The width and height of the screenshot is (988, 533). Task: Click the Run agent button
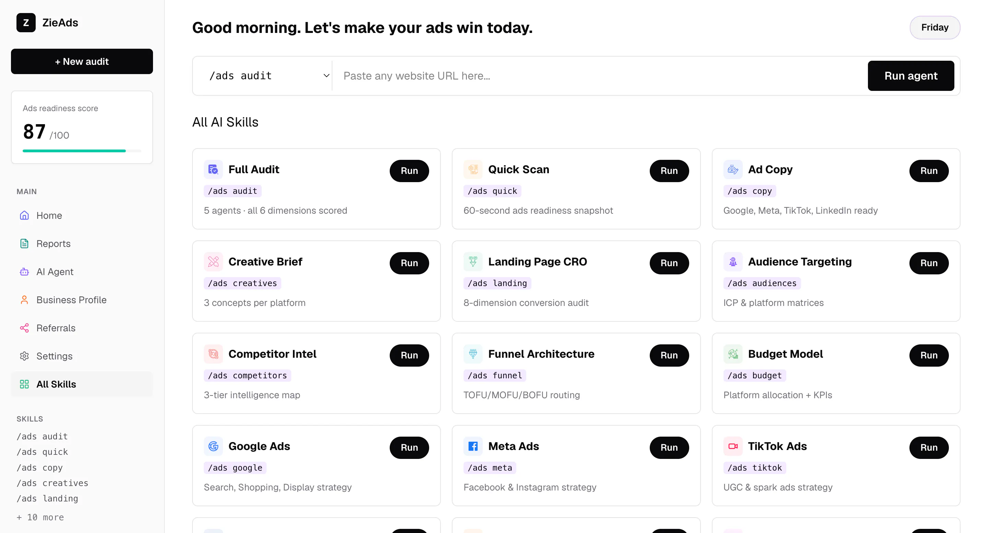tap(910, 76)
